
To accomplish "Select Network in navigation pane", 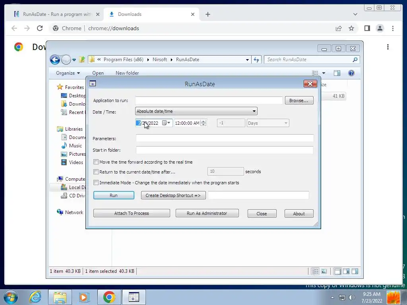I will pos(70,212).
